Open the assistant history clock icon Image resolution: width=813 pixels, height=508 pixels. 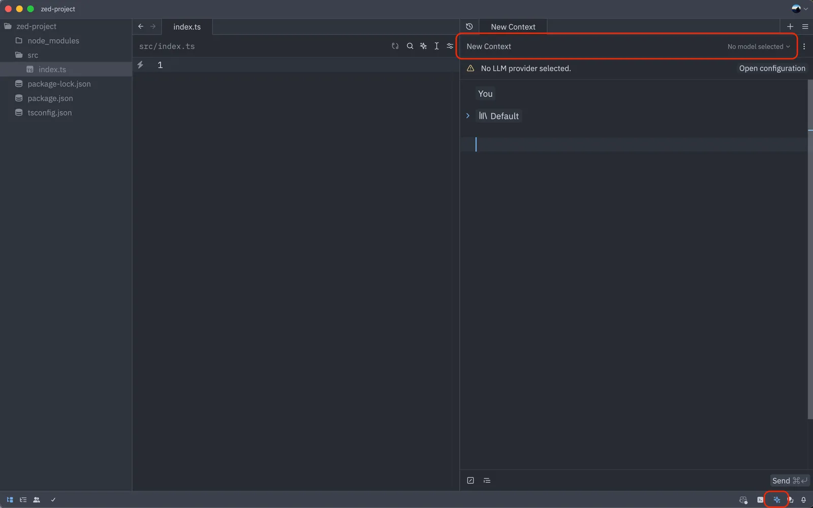click(x=470, y=26)
